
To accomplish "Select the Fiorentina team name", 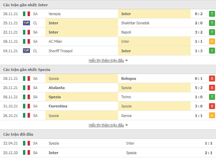I will point(58,106).
